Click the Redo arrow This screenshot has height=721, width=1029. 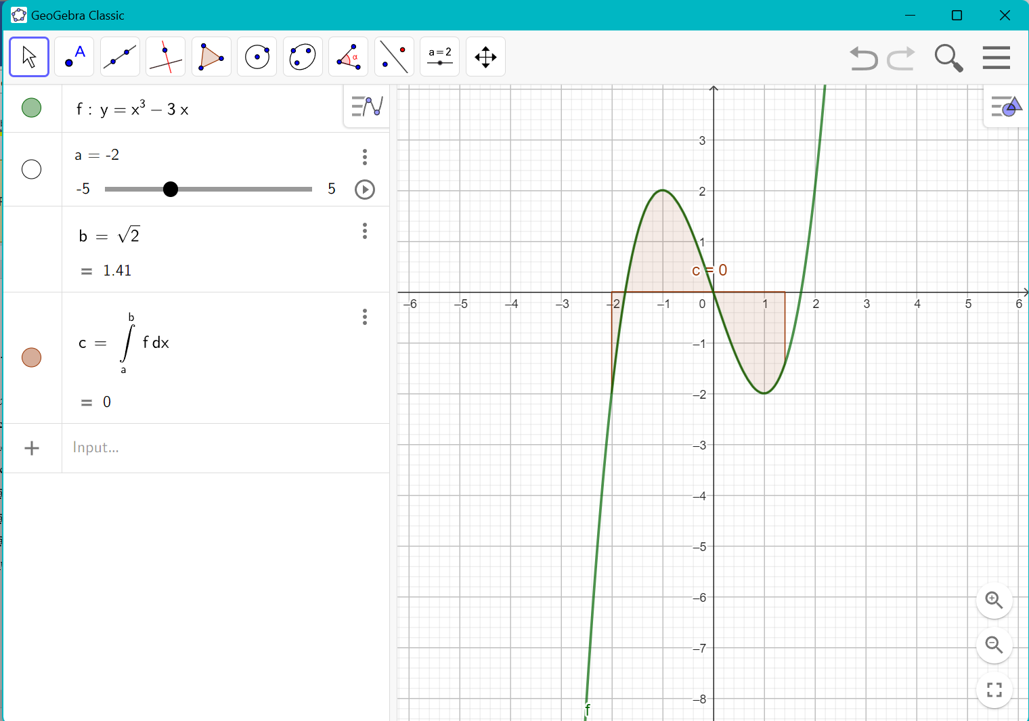(x=901, y=58)
